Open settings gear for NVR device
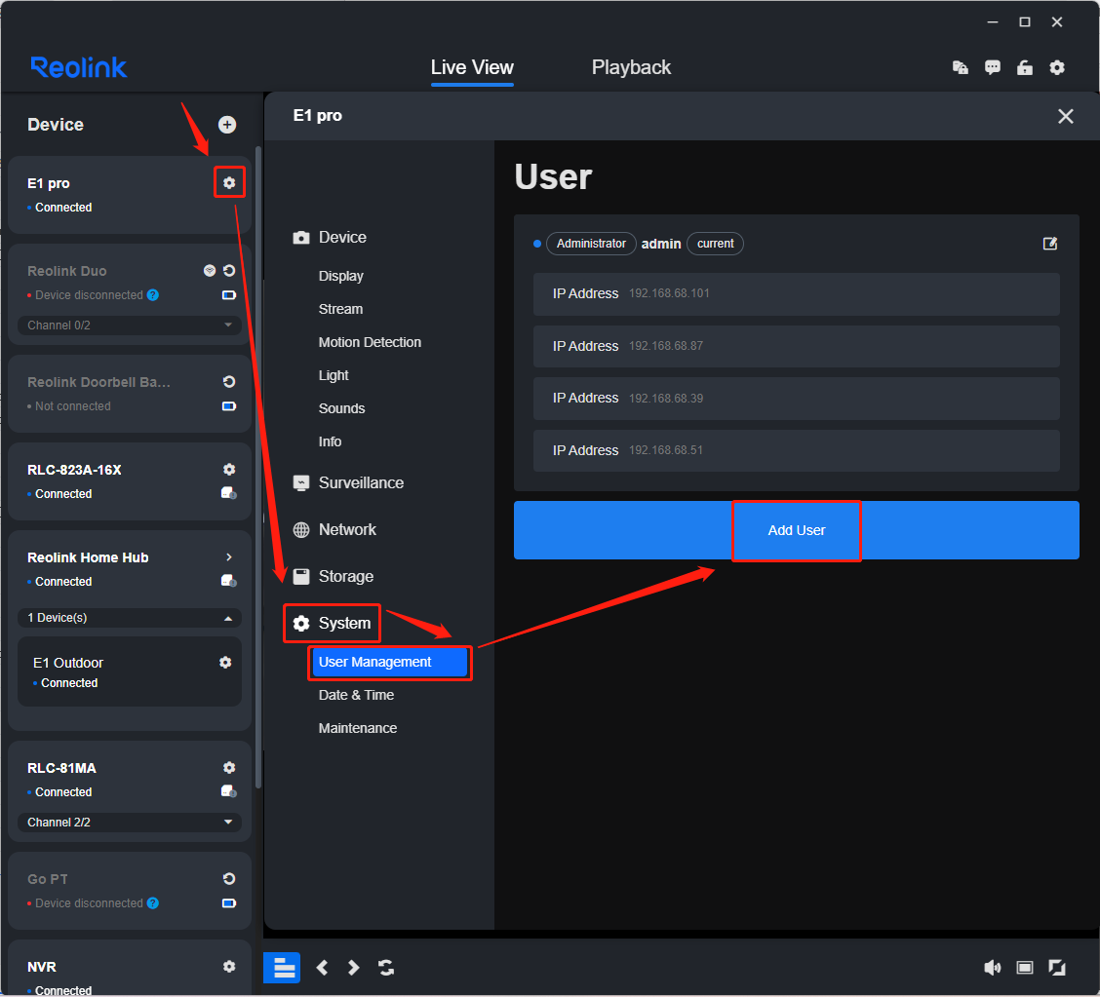The height and width of the screenshot is (997, 1100). coord(229,967)
